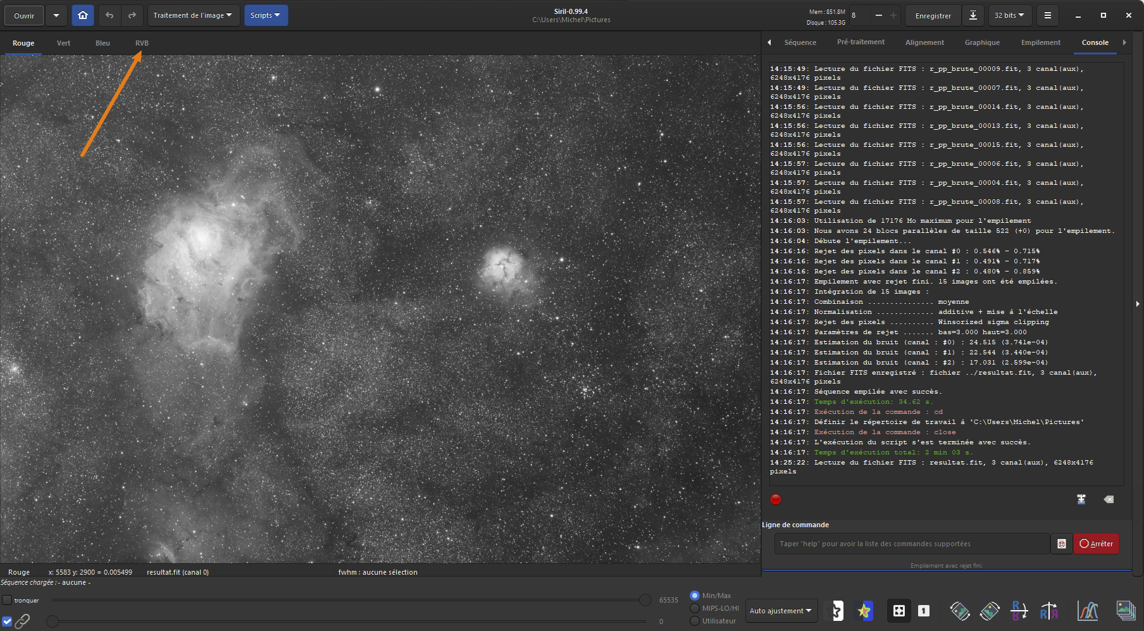Open the Auto ajustement display mode dropdown
The image size is (1144, 631).
pos(781,611)
